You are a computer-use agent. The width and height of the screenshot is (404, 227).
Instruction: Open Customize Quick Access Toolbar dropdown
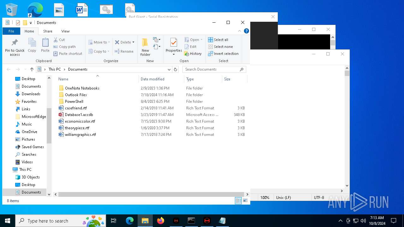[31, 23]
